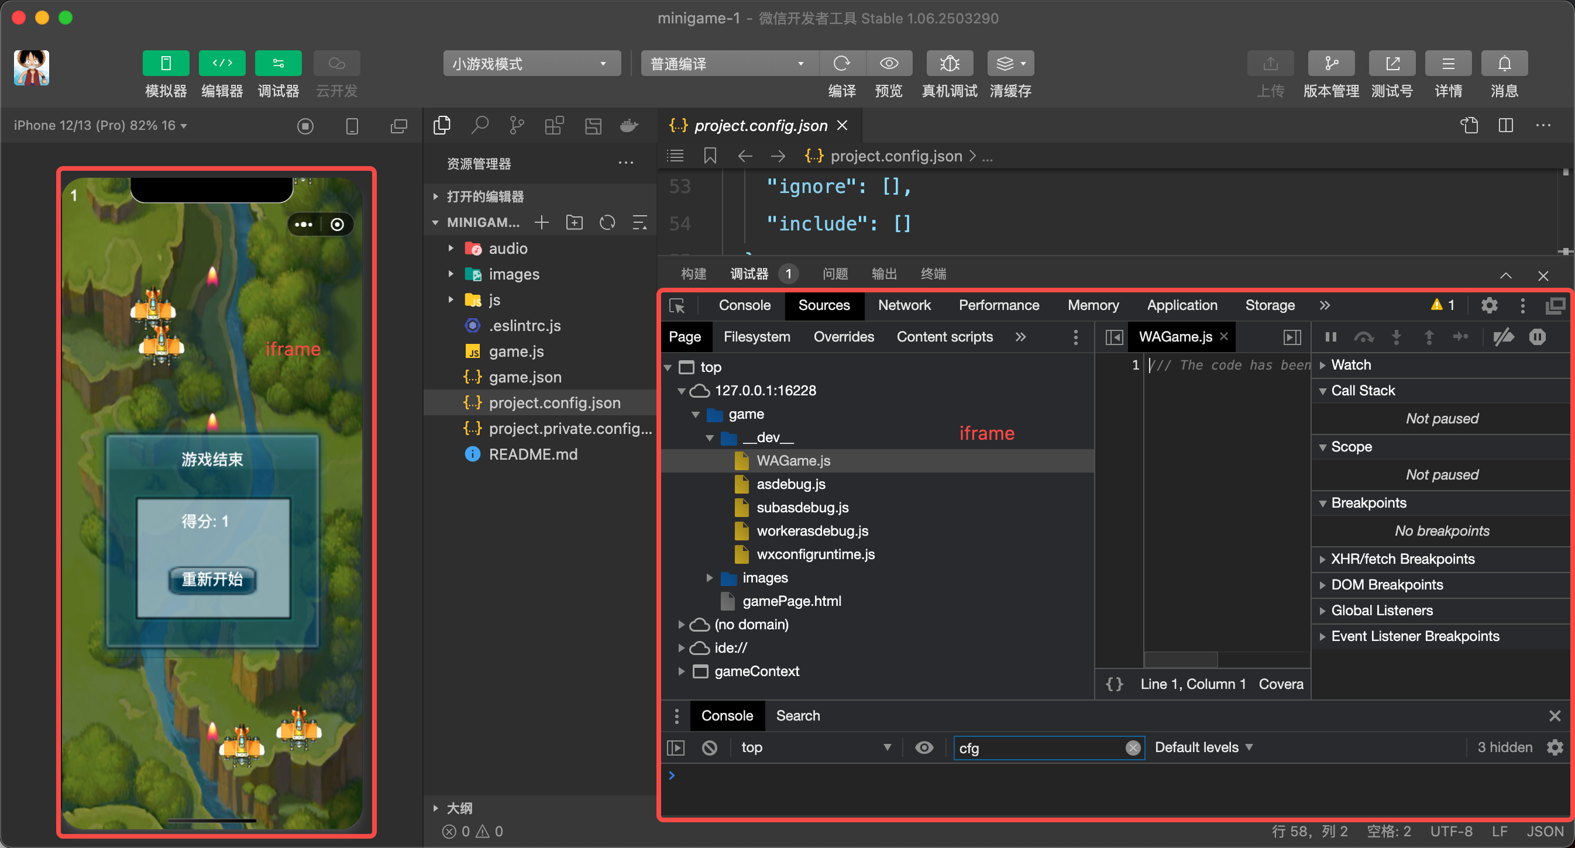Click the console filter field containing cfg

[x=1040, y=748]
